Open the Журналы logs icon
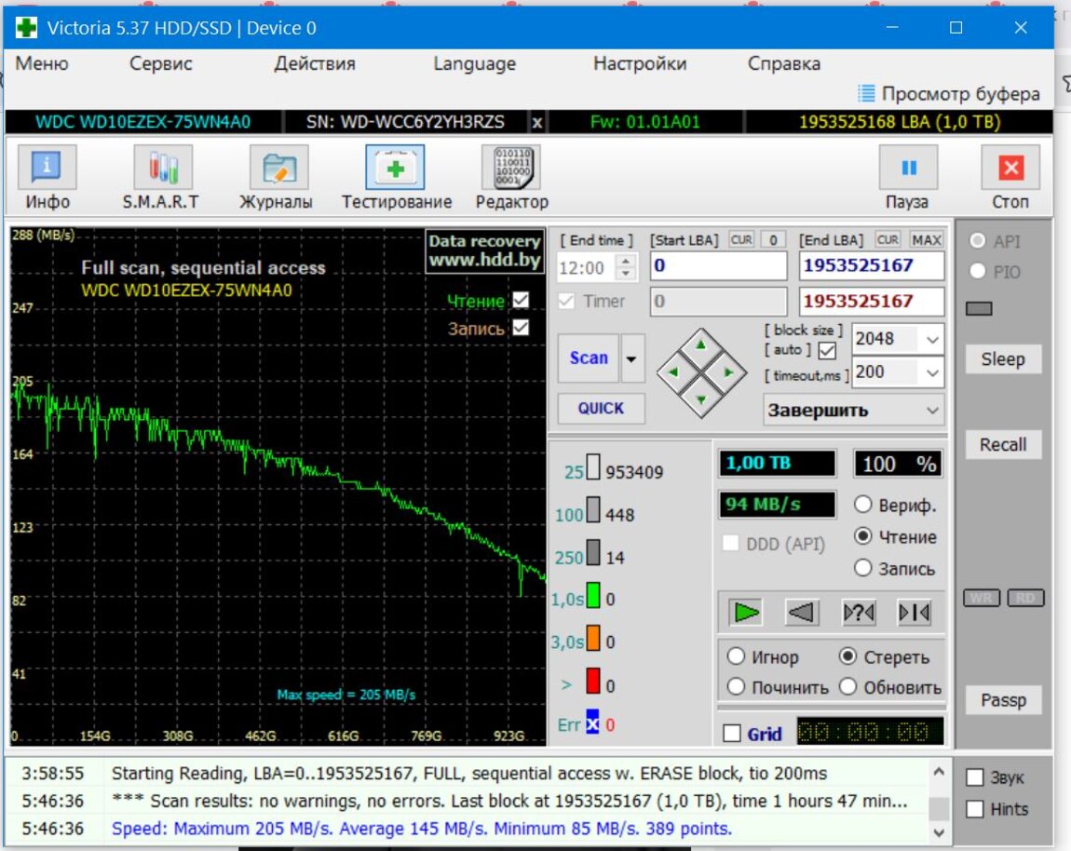 click(278, 169)
